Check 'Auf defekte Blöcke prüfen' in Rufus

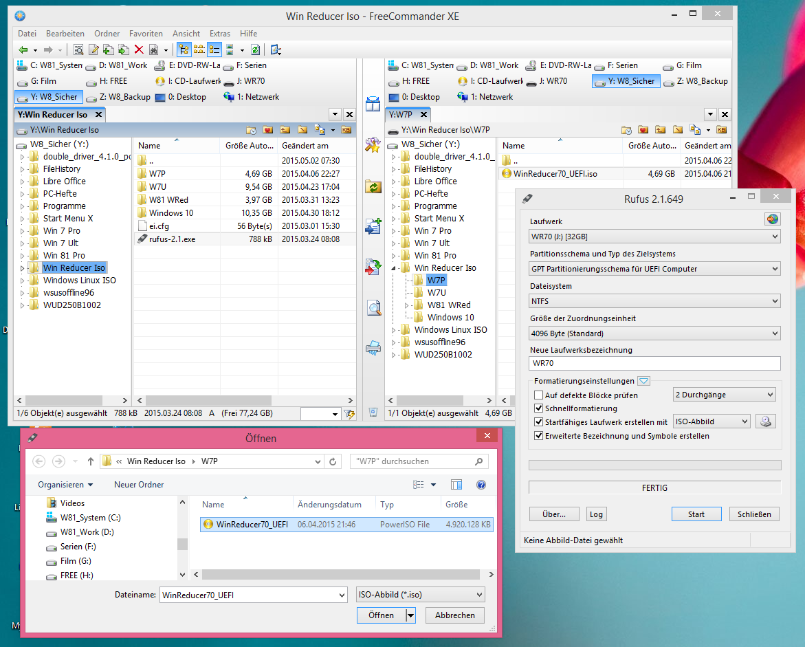[538, 395]
